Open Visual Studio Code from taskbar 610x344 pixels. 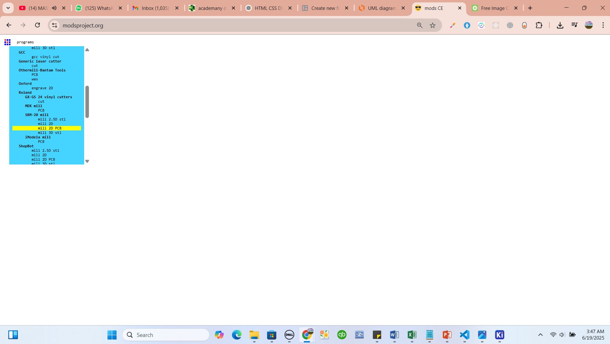464,335
